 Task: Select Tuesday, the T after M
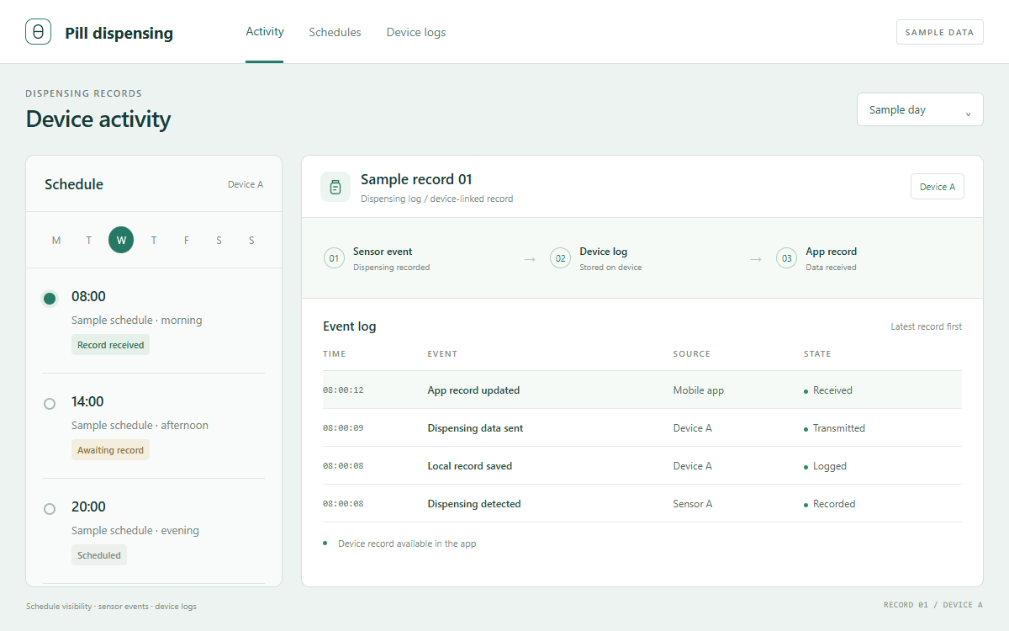click(x=88, y=241)
